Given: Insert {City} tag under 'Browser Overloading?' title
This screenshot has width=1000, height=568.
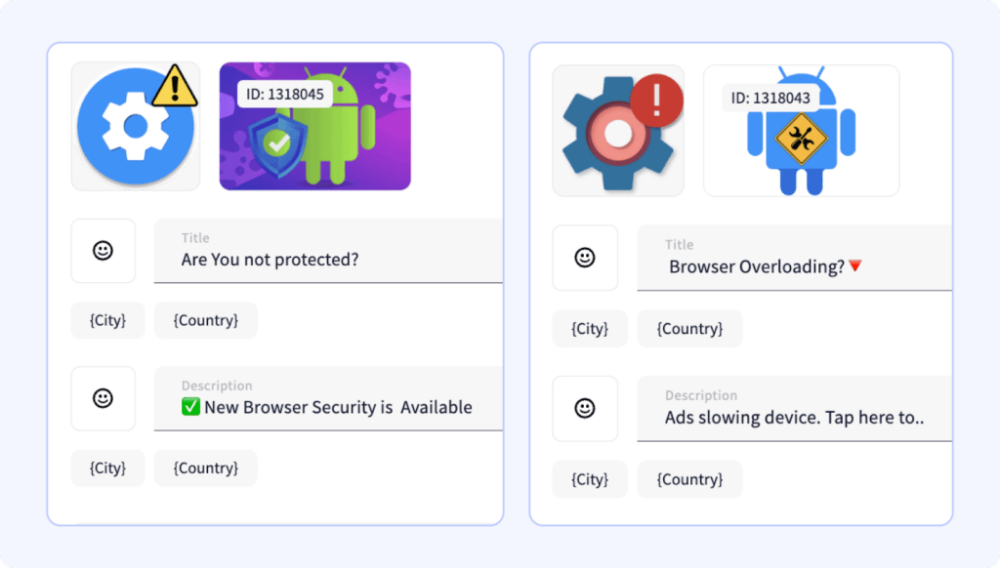Looking at the screenshot, I should click(x=590, y=328).
